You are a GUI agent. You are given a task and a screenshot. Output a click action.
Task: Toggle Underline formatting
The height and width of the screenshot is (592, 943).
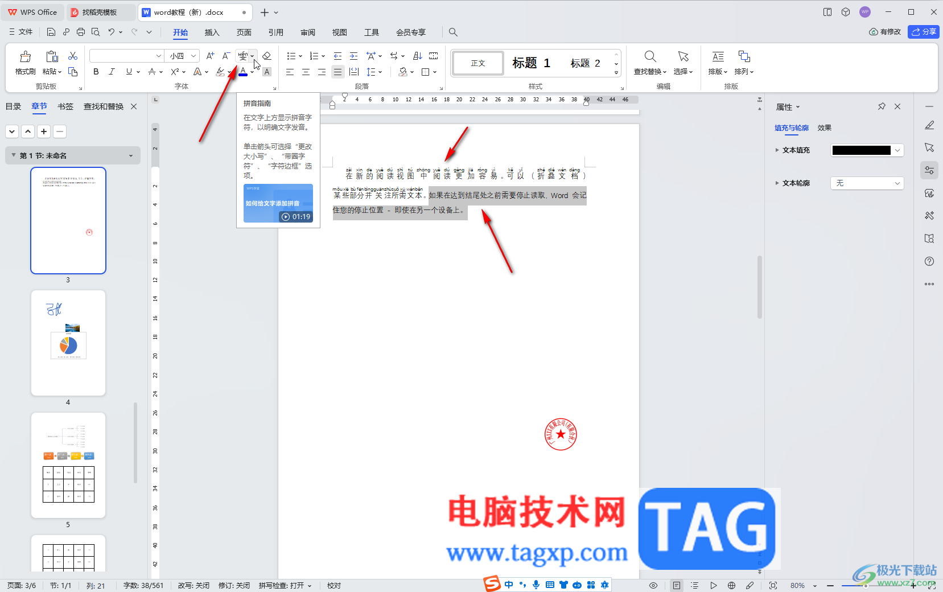pyautogui.click(x=129, y=72)
